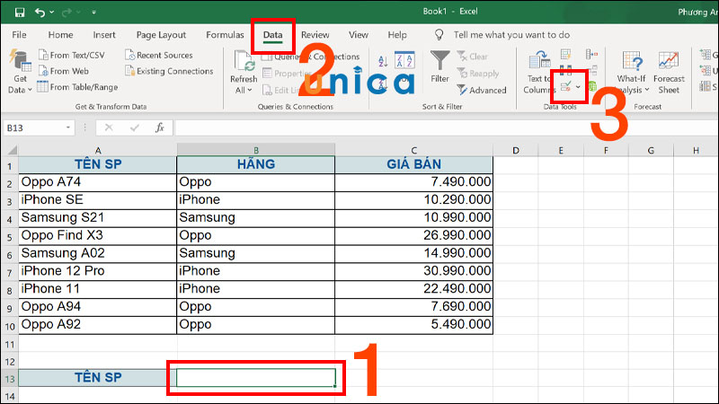Screen dimensions: 719x404
Task: Open the Formulas tab
Action: pyautogui.click(x=225, y=35)
